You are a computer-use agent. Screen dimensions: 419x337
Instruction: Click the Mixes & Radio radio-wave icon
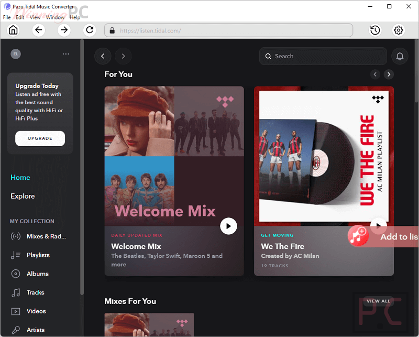click(x=16, y=236)
